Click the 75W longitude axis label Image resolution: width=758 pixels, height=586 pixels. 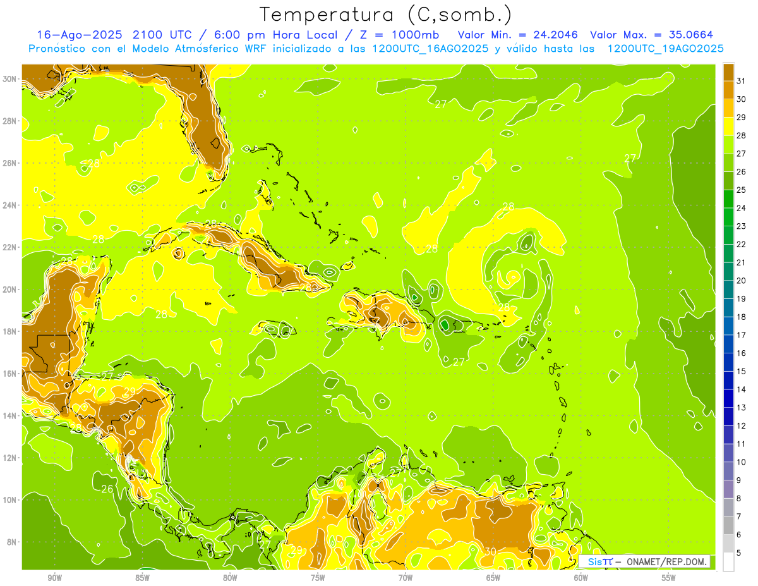click(318, 577)
